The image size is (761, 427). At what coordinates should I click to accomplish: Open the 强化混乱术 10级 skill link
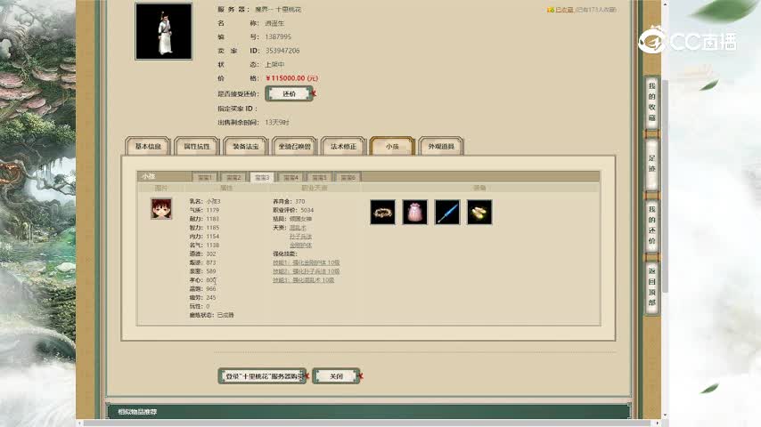303,280
